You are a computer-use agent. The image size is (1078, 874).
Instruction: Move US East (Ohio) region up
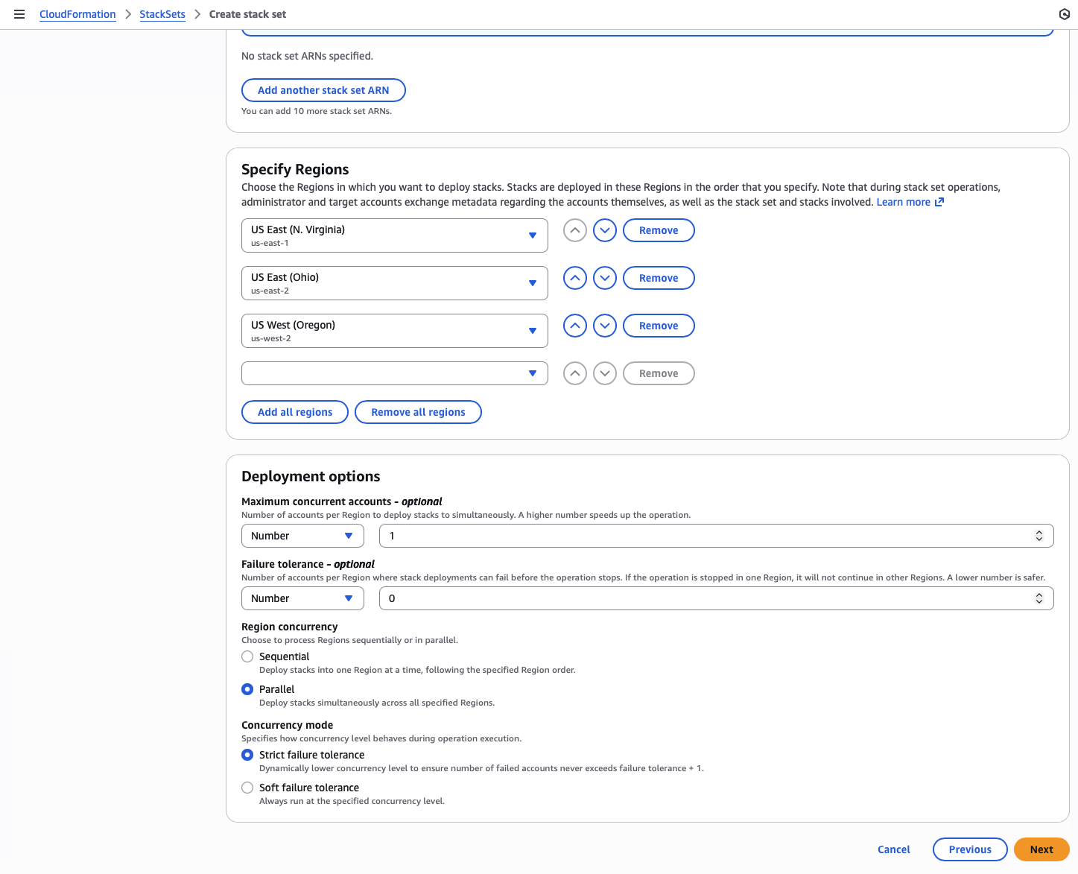(x=574, y=278)
